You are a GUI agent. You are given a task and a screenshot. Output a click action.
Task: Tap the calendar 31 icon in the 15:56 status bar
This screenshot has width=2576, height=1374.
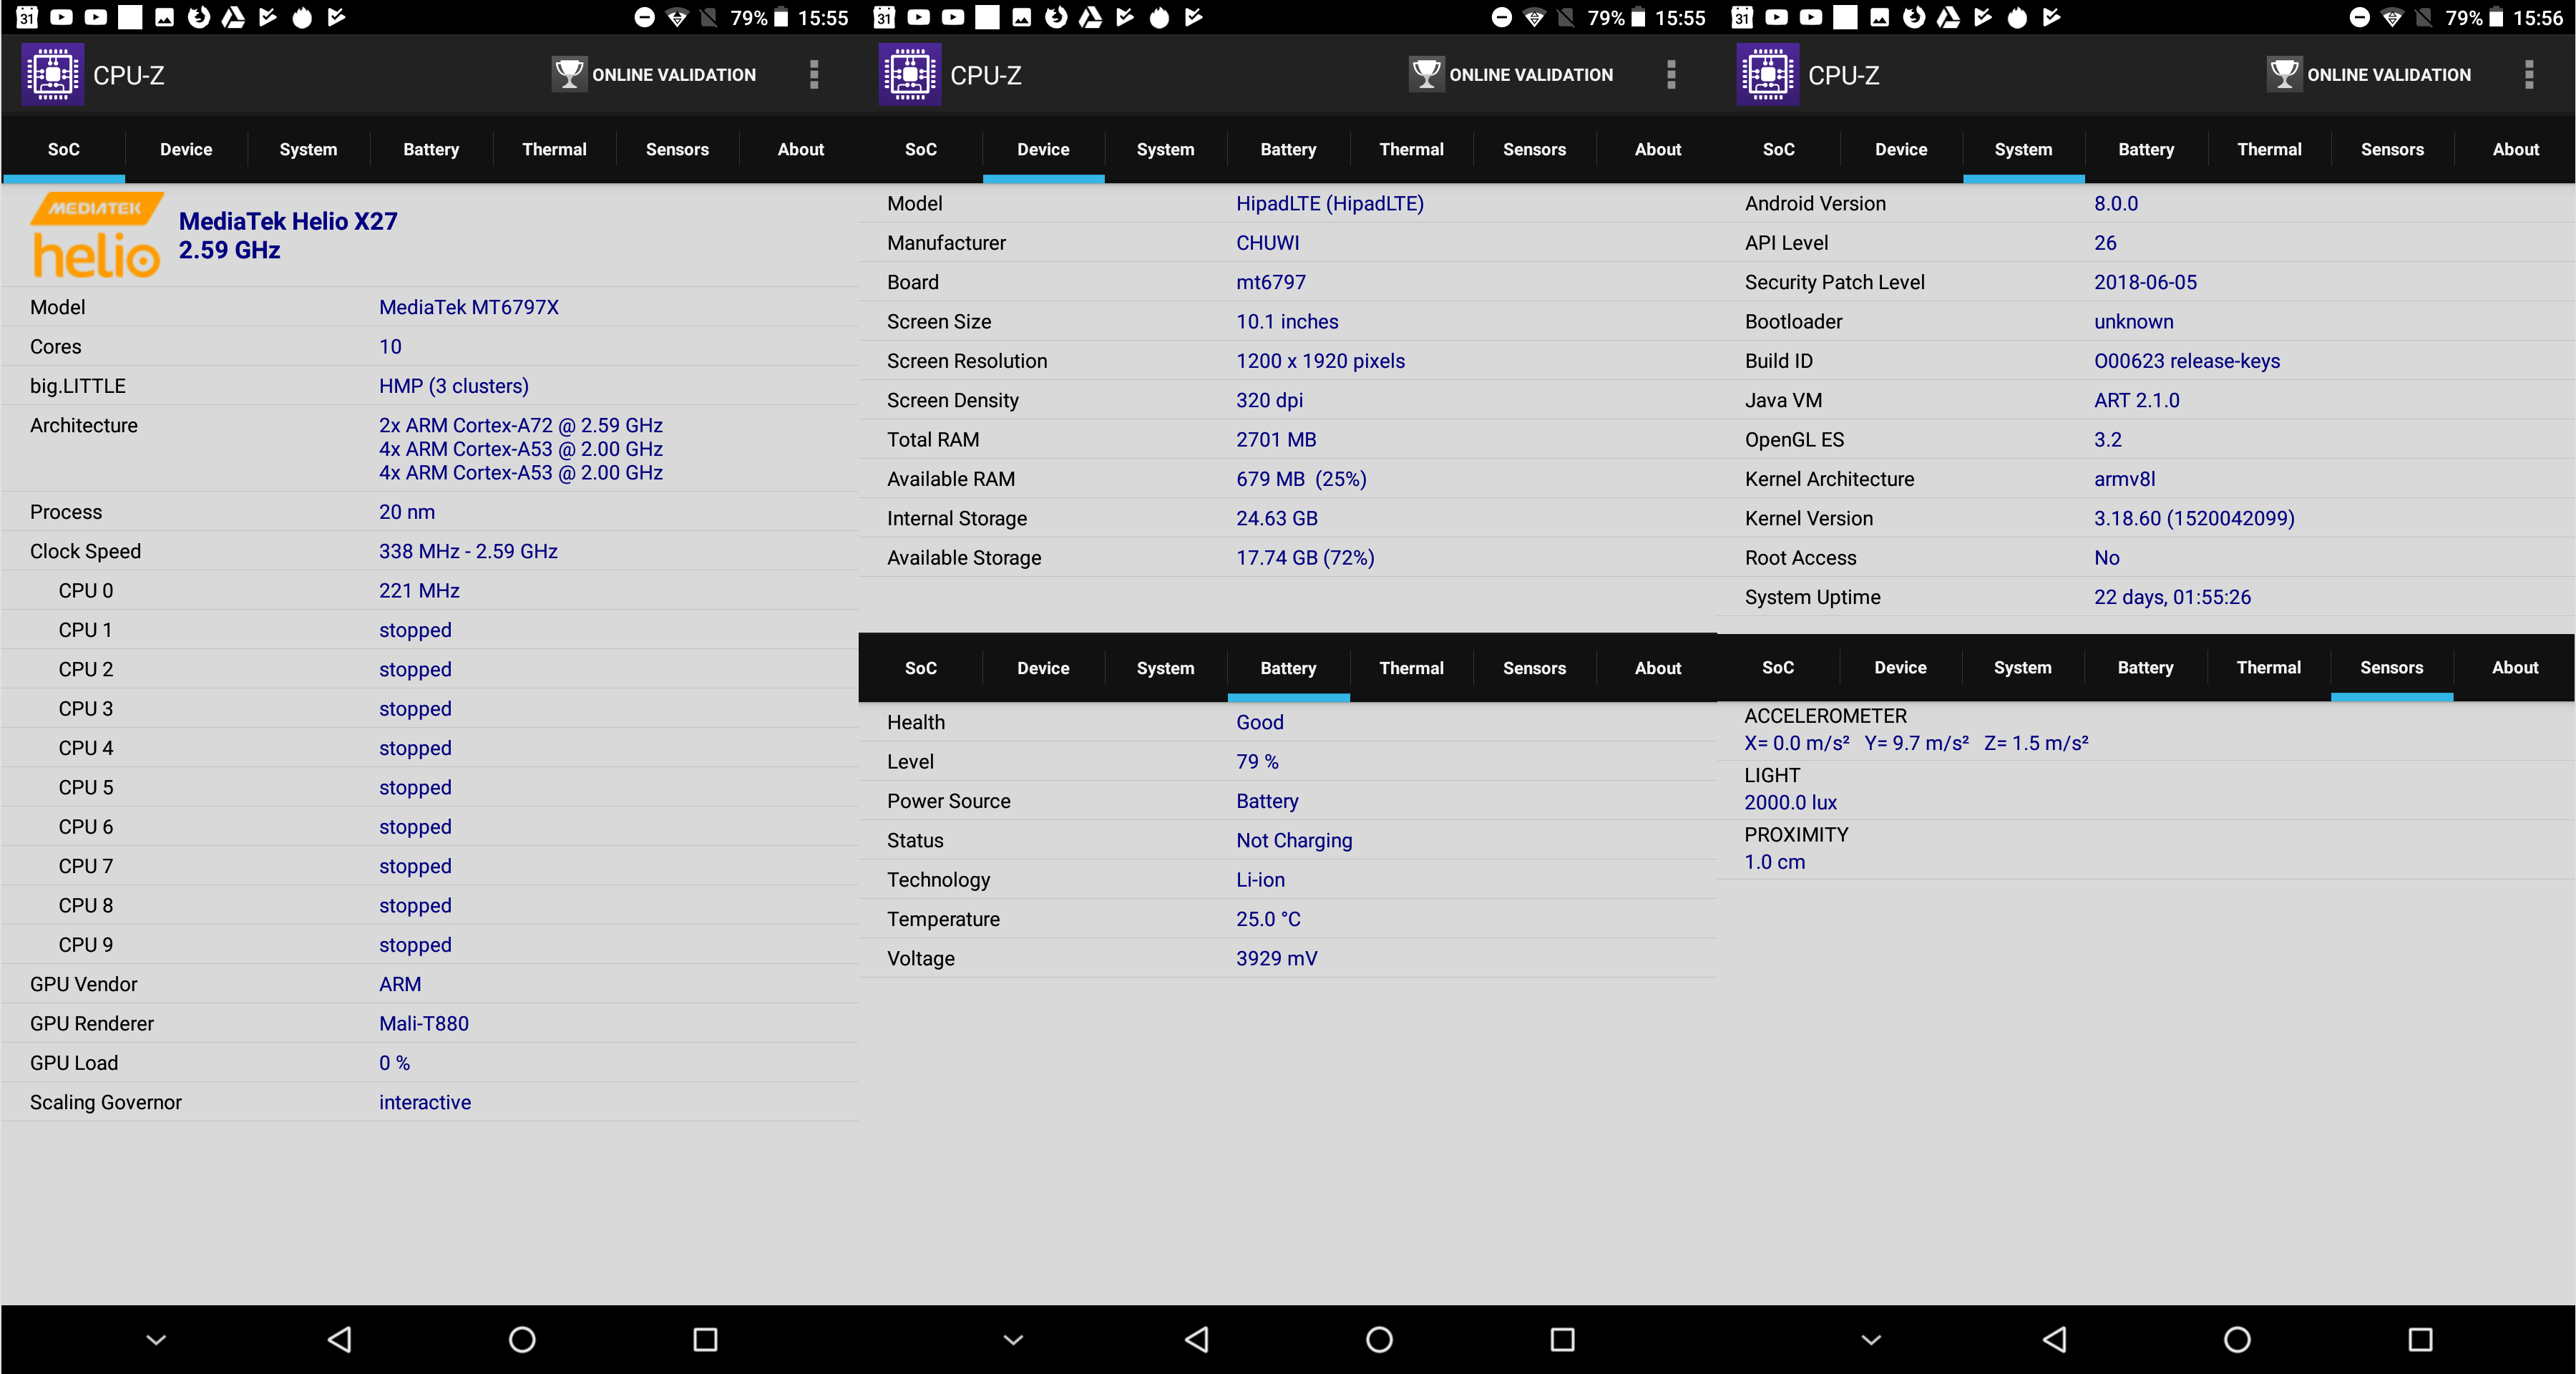[1742, 17]
